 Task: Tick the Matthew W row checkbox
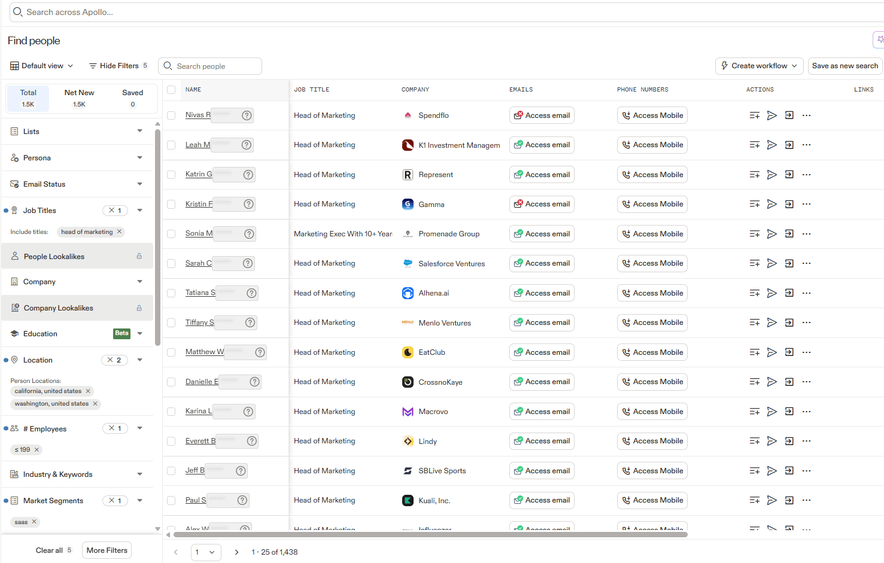point(171,352)
